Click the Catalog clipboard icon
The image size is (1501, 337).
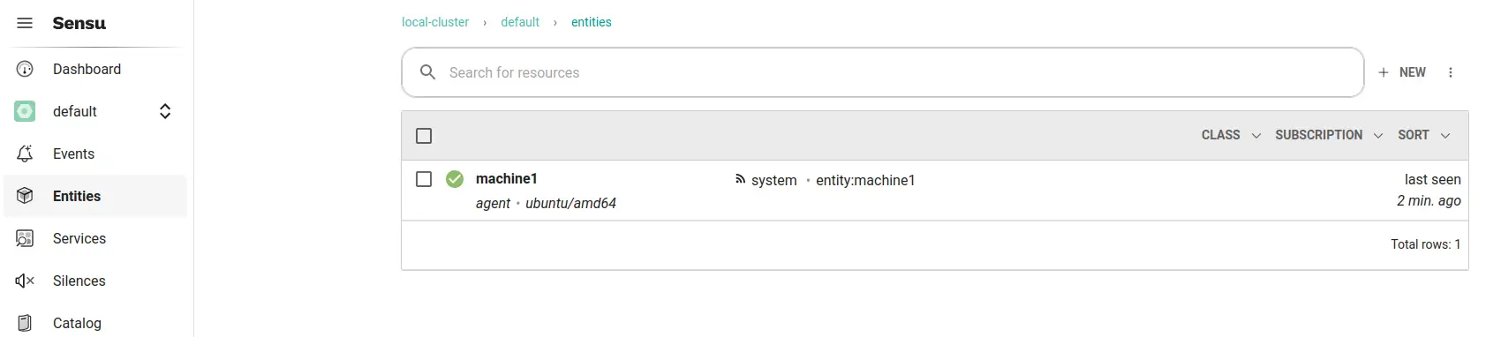[x=25, y=323]
